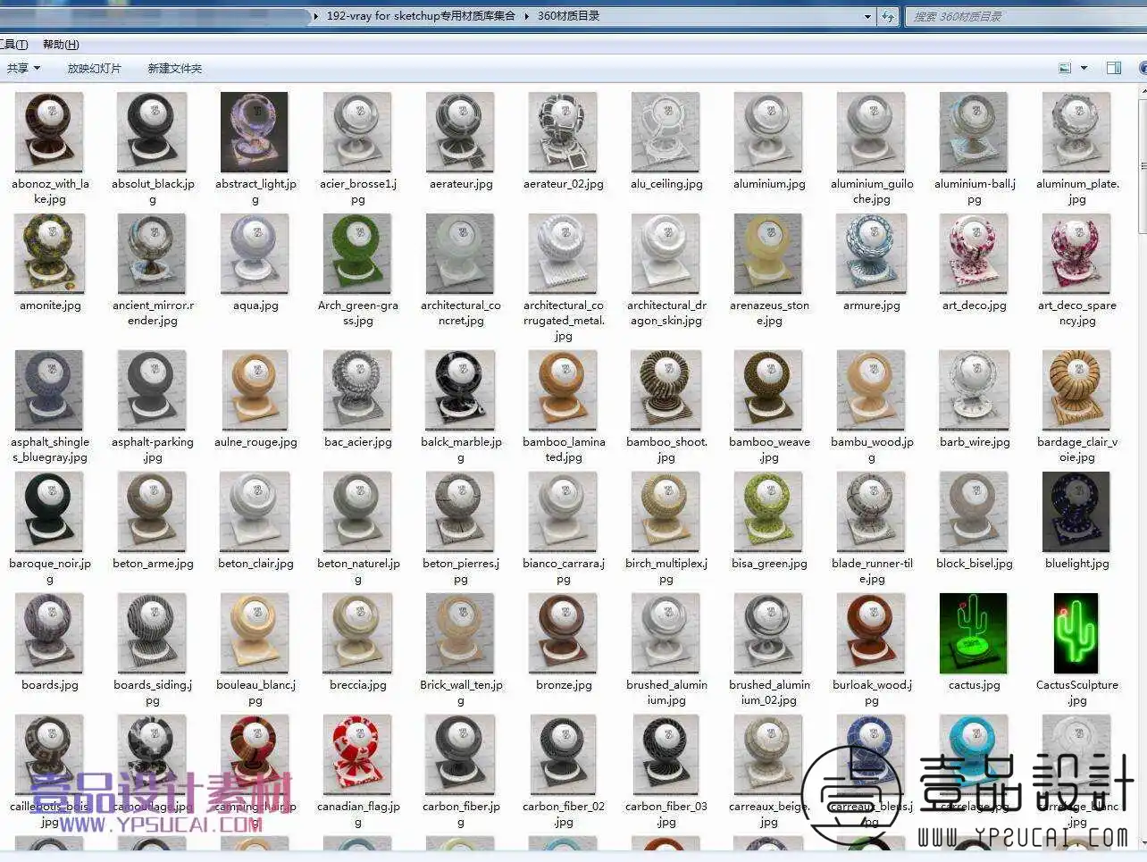Select aerateur_02.jpg thumbnail
The height and width of the screenshot is (862, 1147).
[x=563, y=132]
